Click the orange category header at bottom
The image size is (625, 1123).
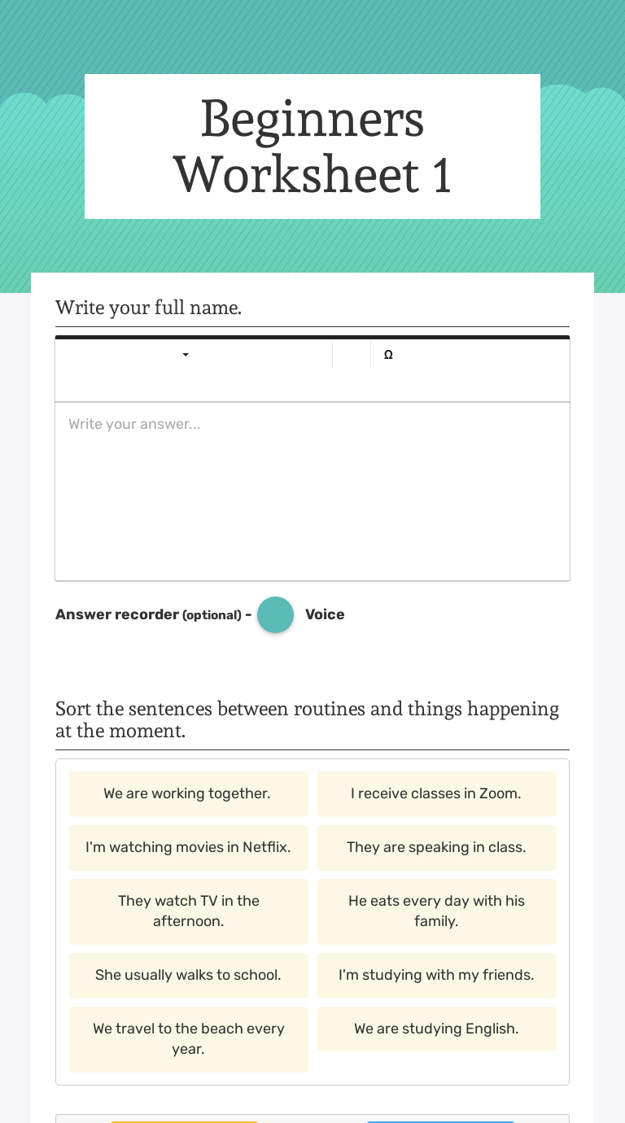click(184, 1121)
